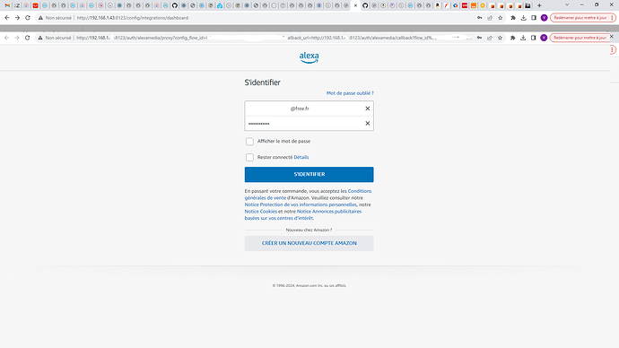Click the alexa logo
Image resolution: width=619 pixels, height=348 pixels.
click(309, 57)
